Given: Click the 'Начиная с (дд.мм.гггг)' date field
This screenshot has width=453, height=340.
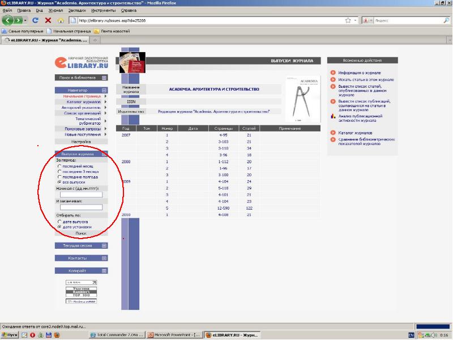Looking at the screenshot, I should [x=81, y=194].
